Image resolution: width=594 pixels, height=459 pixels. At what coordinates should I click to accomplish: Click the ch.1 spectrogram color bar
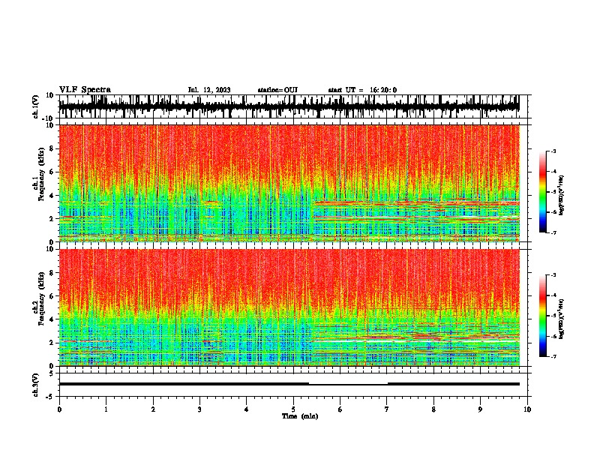542,192
